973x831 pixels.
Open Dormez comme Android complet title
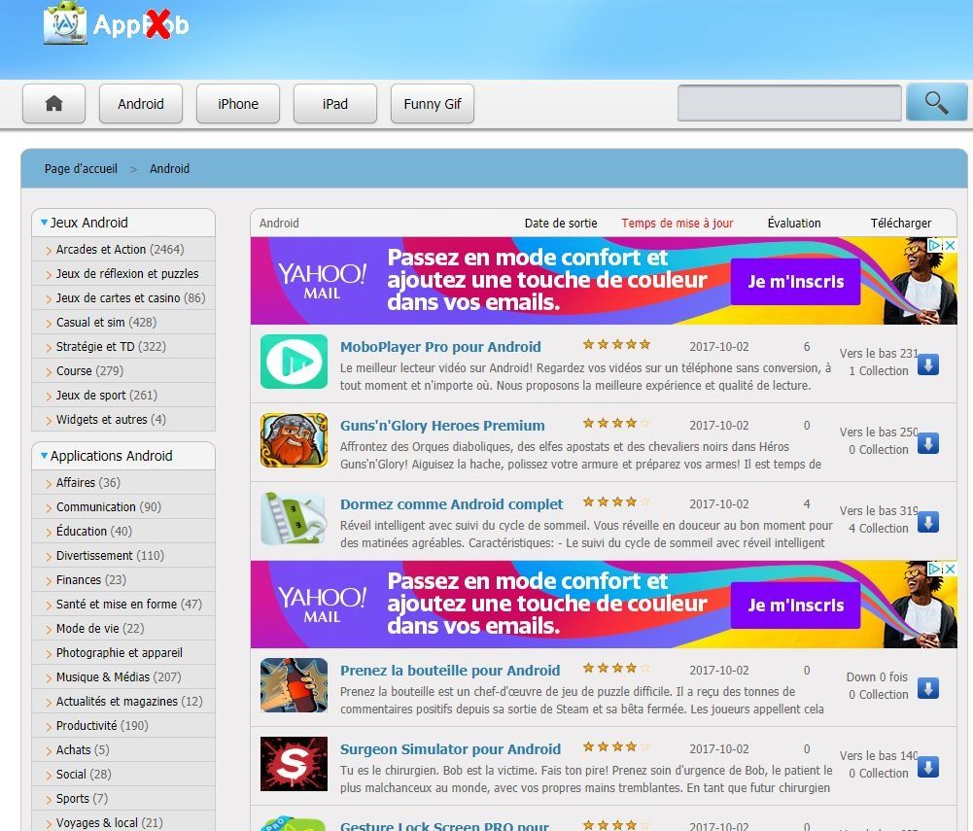click(x=451, y=504)
